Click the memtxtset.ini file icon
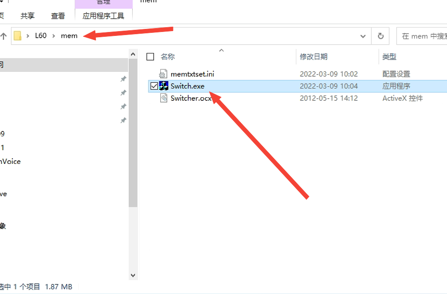The image size is (447, 294). tap(163, 74)
